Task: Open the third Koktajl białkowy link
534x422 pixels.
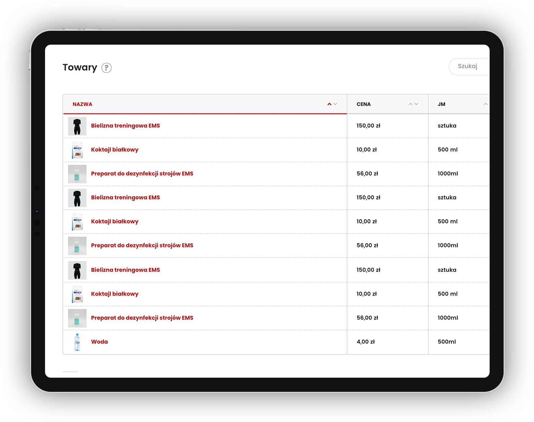Action: click(114, 294)
